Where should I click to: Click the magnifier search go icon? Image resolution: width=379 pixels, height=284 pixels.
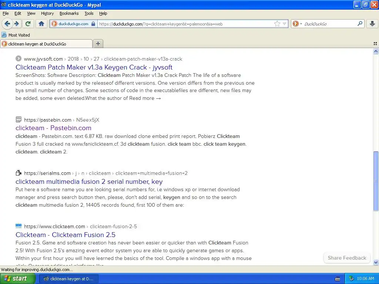360,24
